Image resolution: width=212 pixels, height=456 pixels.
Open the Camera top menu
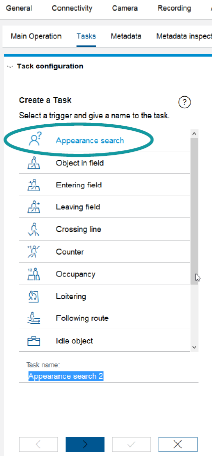tap(124, 8)
